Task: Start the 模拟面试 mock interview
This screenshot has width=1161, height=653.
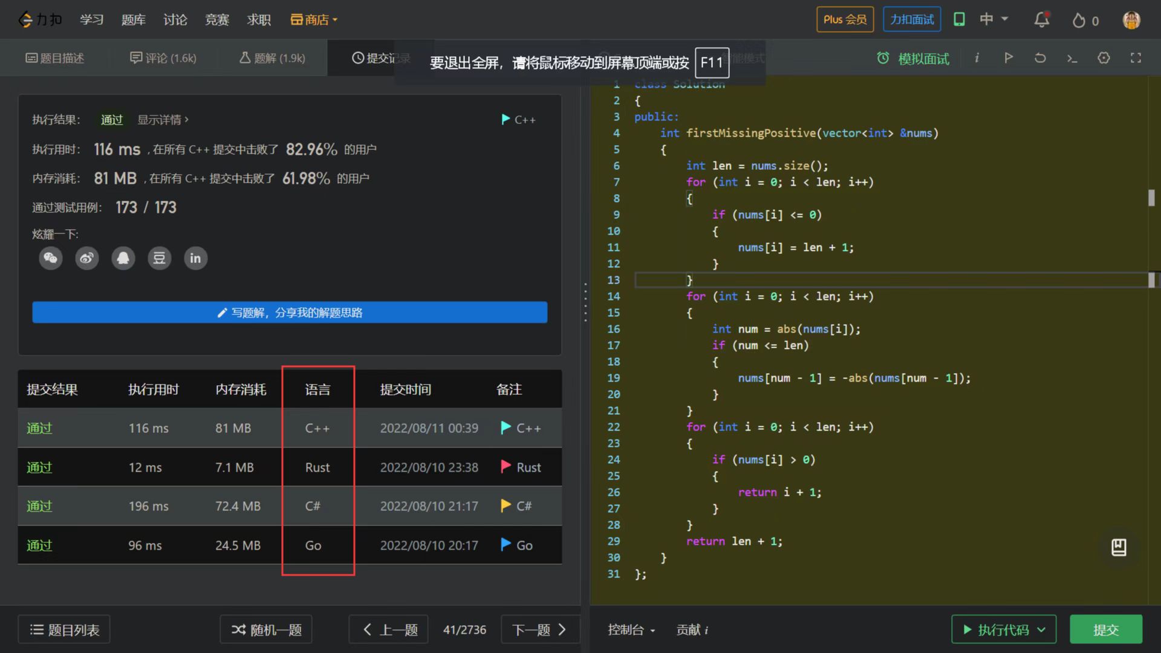Action: click(913, 59)
